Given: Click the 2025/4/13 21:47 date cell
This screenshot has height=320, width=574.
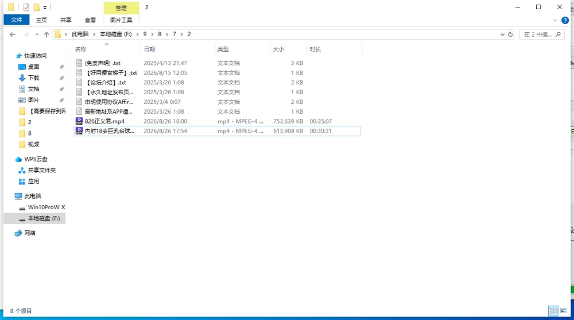Looking at the screenshot, I should click(x=165, y=63).
